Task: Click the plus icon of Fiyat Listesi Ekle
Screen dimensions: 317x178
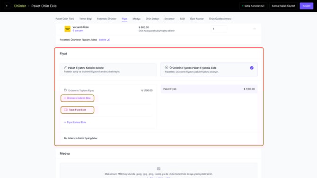Action: coord(65,122)
